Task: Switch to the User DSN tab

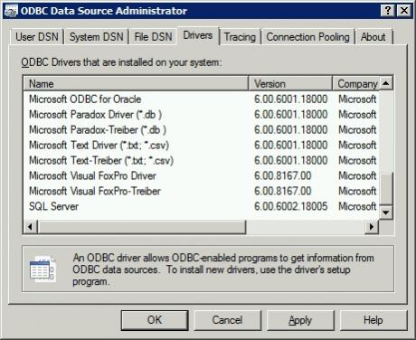Action: click(37, 37)
